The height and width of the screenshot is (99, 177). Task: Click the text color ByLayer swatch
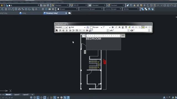(x=92, y=28)
